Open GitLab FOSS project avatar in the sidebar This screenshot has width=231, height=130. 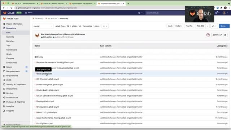(4, 18)
